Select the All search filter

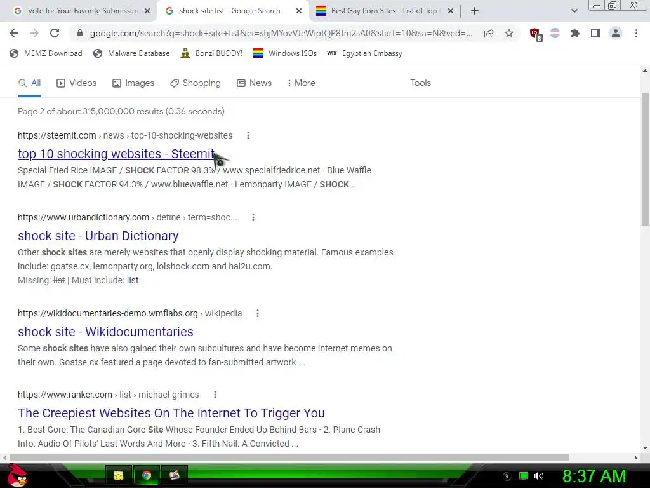(29, 83)
